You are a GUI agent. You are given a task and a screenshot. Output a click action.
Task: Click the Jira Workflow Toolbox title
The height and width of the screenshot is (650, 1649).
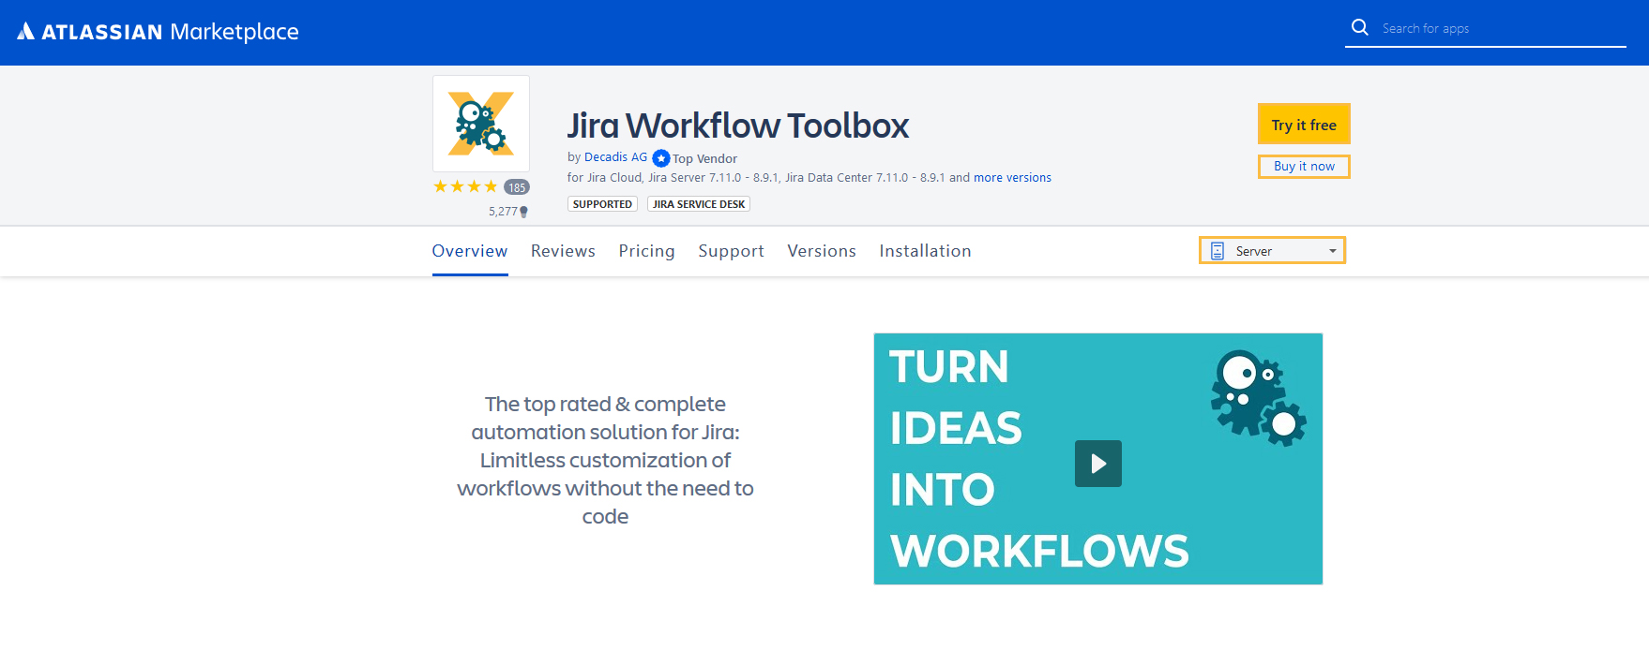click(x=738, y=126)
